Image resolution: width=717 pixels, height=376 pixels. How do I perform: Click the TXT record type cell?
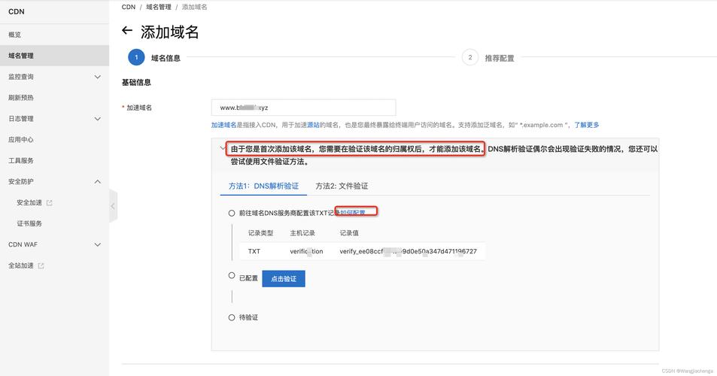[x=254, y=251]
